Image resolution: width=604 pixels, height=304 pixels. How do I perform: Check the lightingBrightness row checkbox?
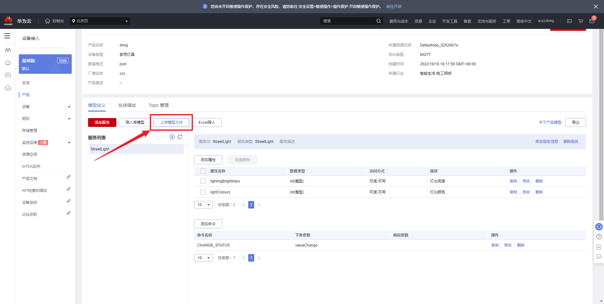203,181
